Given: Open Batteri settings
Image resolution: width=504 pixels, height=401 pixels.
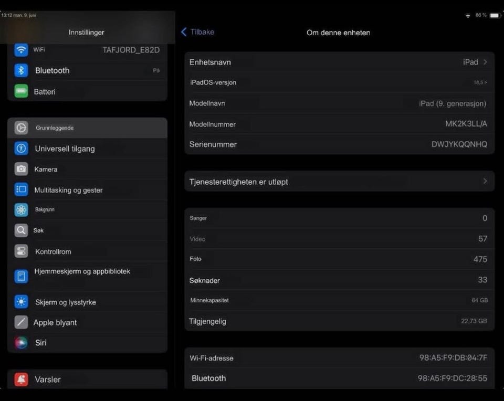Looking at the screenshot, I should click(x=88, y=91).
